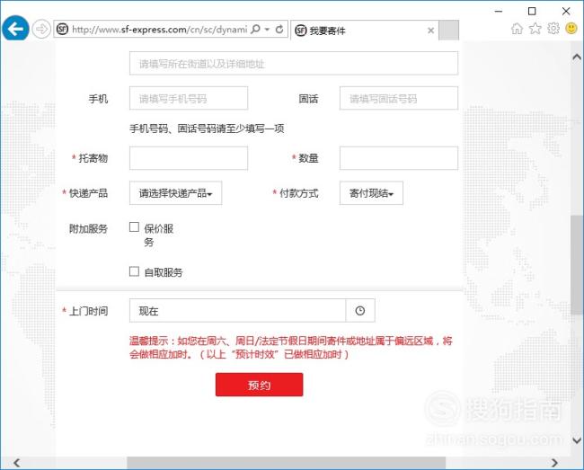584x470 pixels.
Task: Click the 附加服务 label
Action: (x=88, y=228)
